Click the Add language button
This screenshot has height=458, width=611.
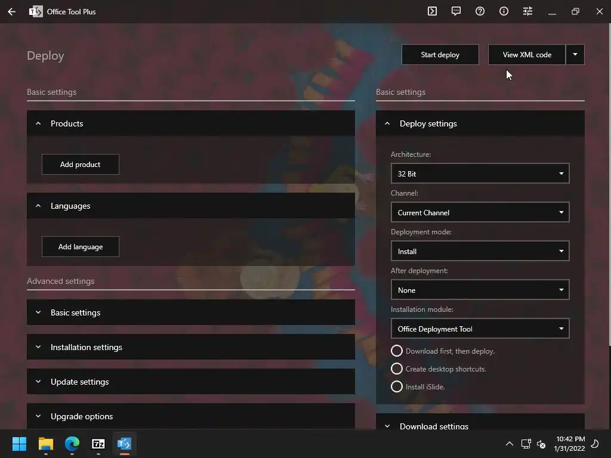pyautogui.click(x=81, y=246)
